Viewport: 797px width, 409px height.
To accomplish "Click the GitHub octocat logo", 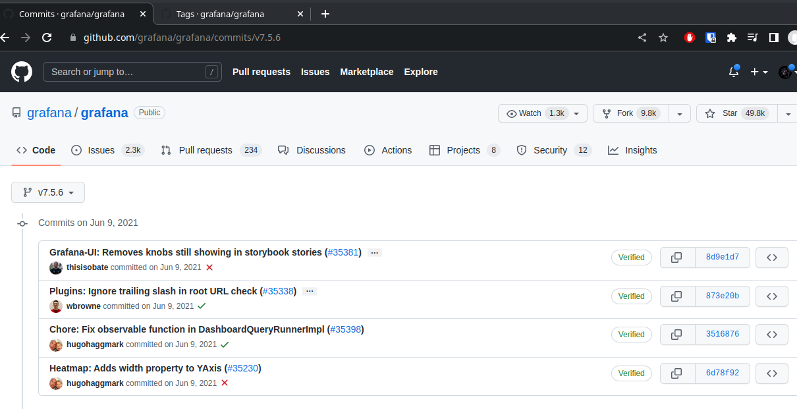I will coord(22,71).
